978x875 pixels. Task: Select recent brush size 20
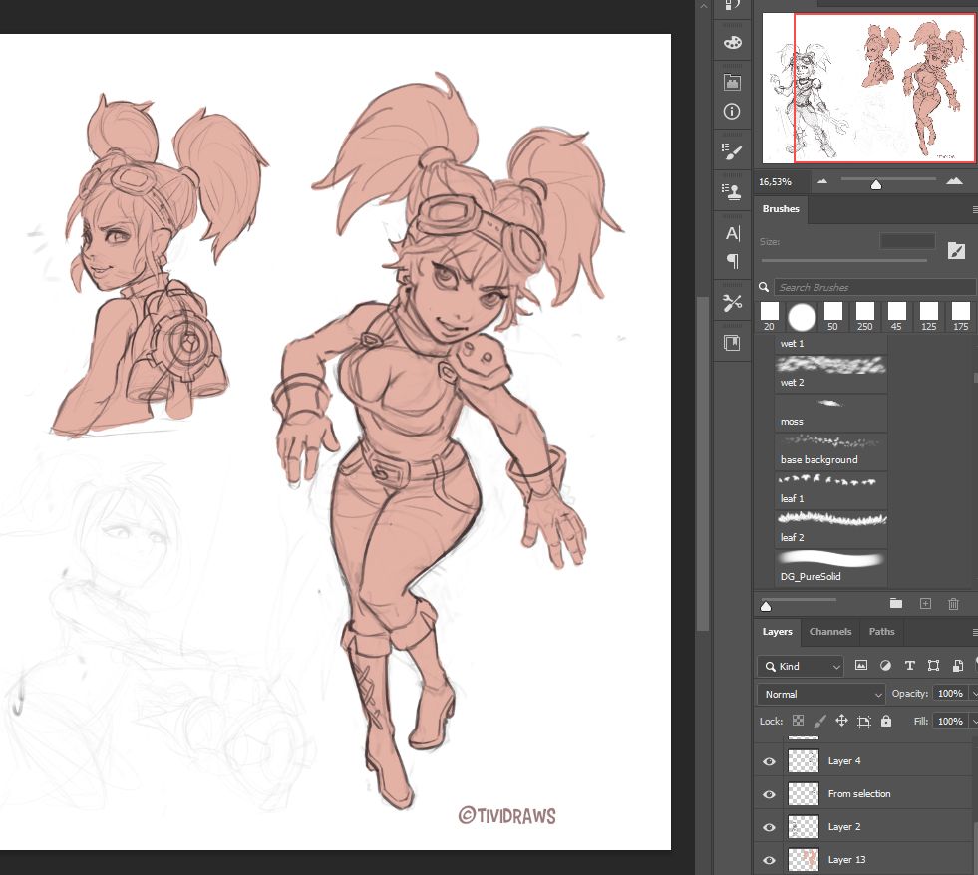coord(769,316)
